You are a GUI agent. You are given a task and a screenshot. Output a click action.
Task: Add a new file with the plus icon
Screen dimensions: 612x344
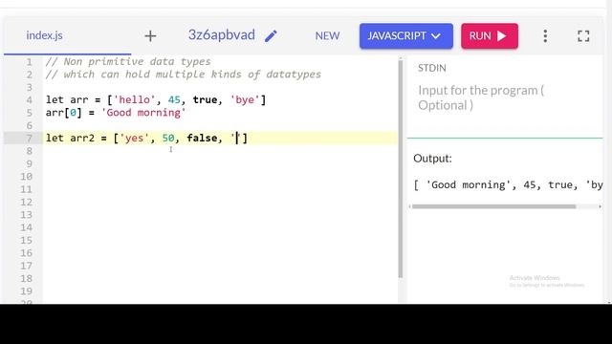tap(150, 36)
